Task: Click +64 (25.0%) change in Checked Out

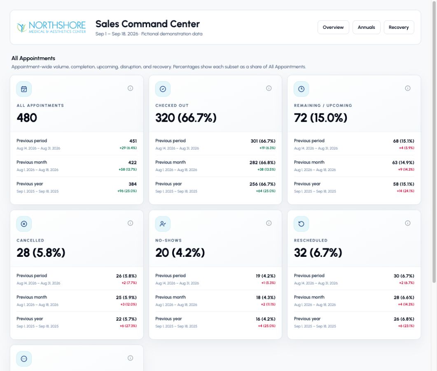Action: click(266, 191)
